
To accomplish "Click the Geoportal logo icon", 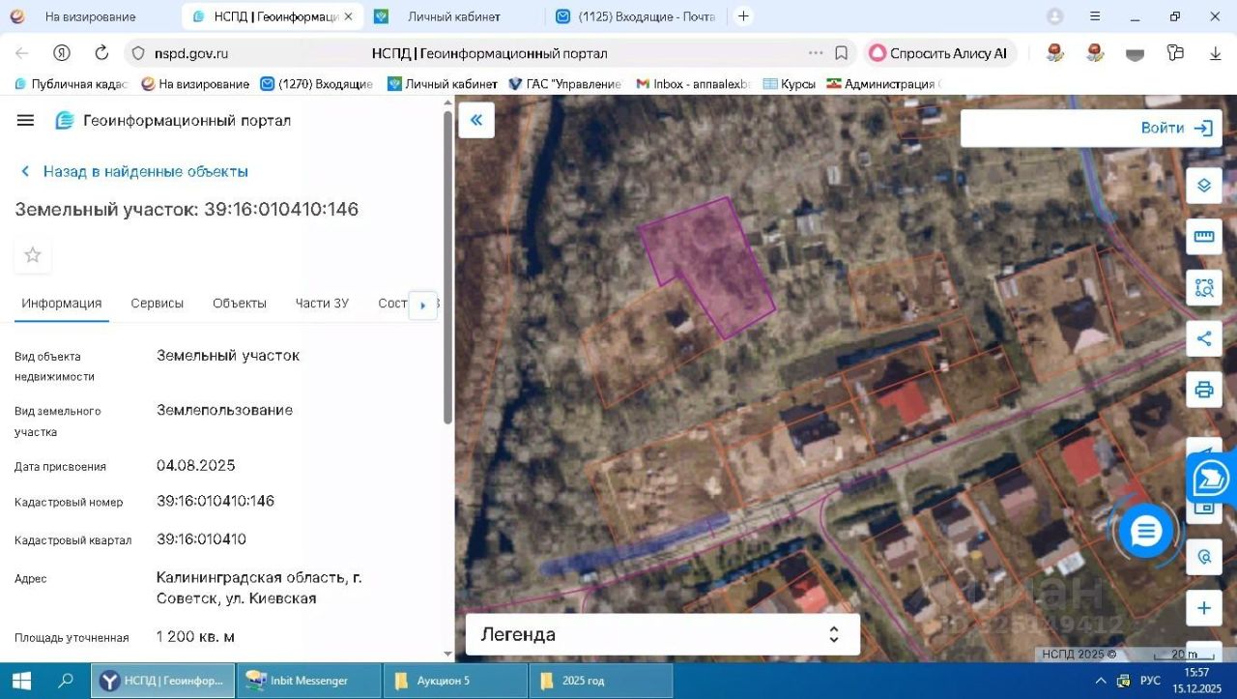I will pos(65,120).
